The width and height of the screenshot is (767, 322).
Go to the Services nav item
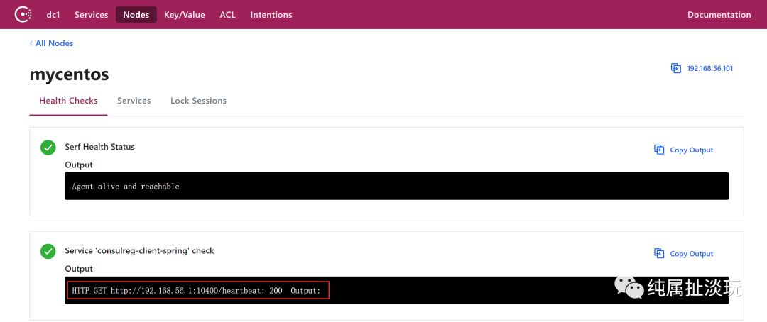click(x=91, y=15)
